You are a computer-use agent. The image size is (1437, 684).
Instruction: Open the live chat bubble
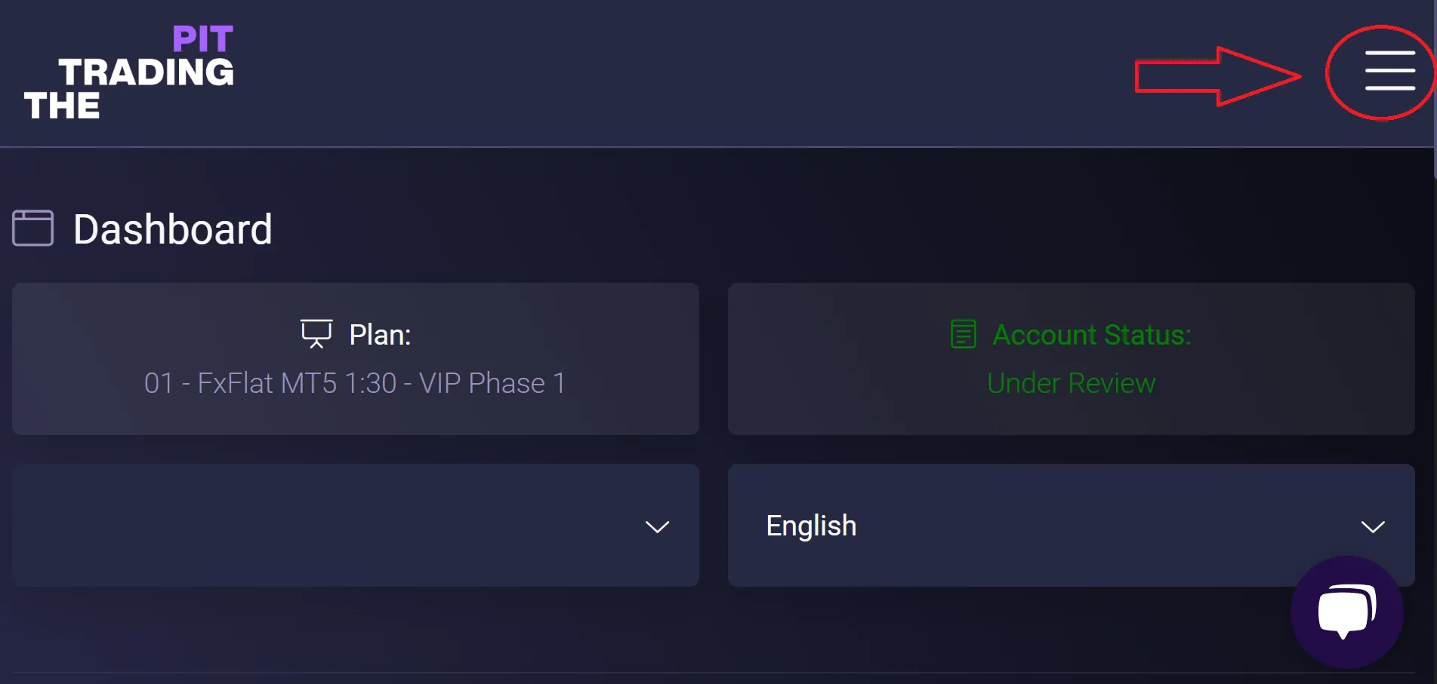click(x=1346, y=612)
